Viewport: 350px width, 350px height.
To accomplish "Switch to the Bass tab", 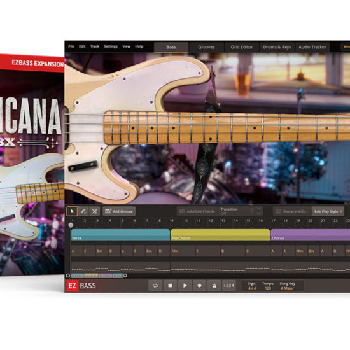I will [171, 47].
